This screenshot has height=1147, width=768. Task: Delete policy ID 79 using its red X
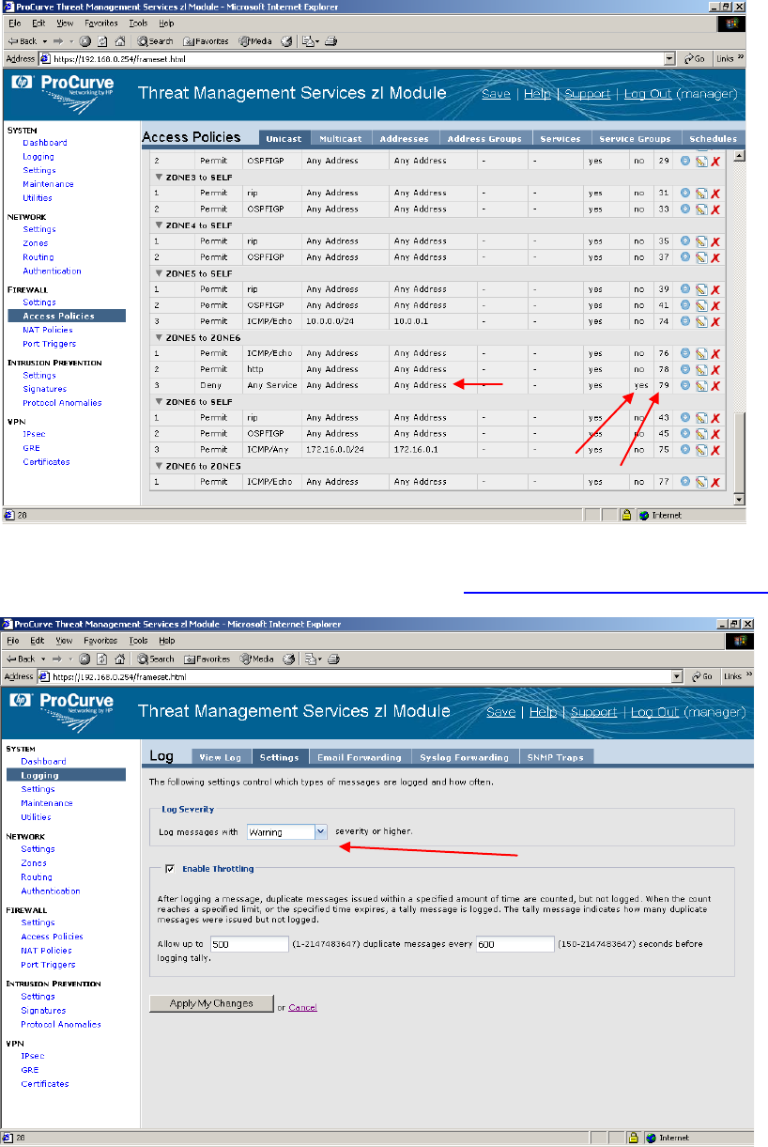[715, 385]
